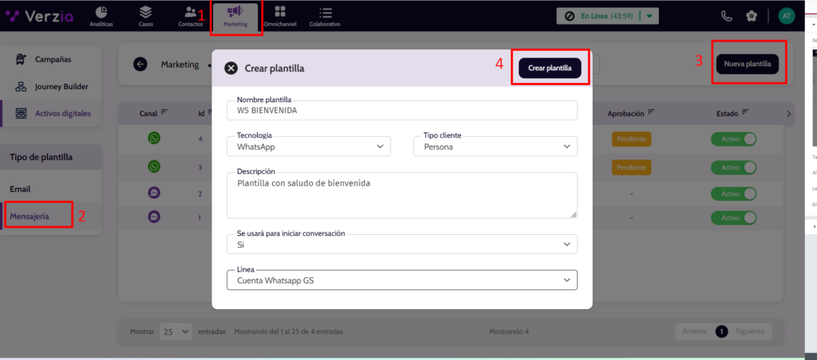Viewport: 817px width, 360px height.
Task: Toggle the Activo switch in first row
Action: (x=733, y=139)
